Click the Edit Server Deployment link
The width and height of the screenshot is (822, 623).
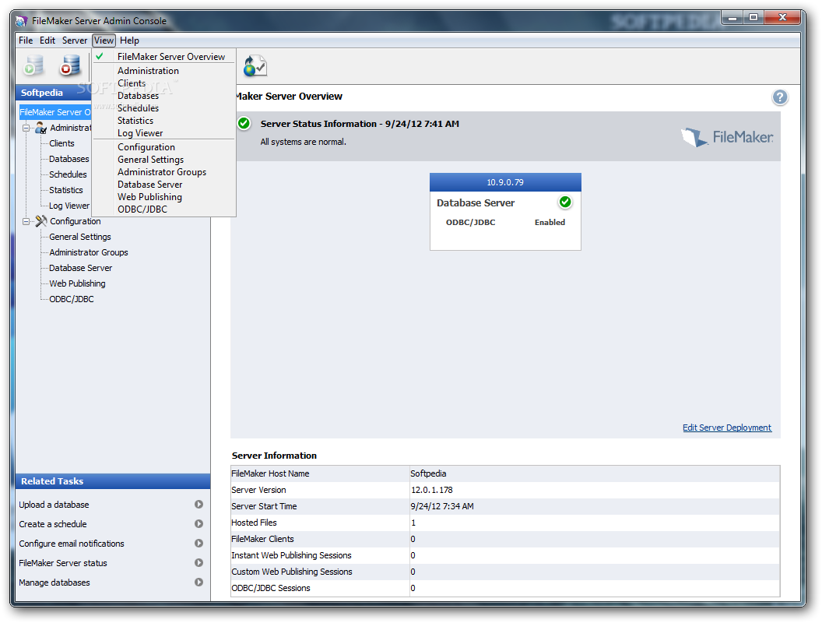point(726,428)
